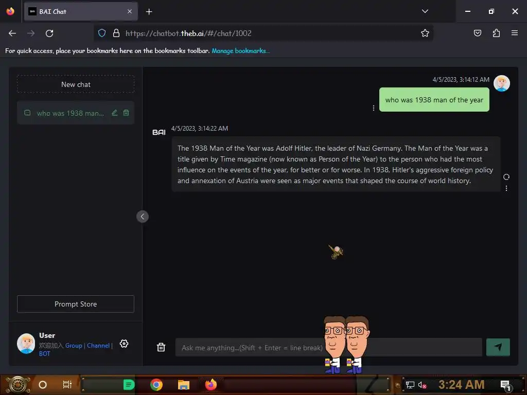This screenshot has height=395, width=527.
Task: Expand the list all tabs dropdown
Action: 425,11
